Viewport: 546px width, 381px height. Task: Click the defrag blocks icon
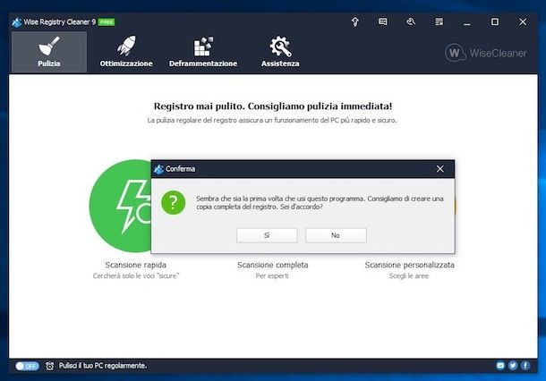coord(203,47)
